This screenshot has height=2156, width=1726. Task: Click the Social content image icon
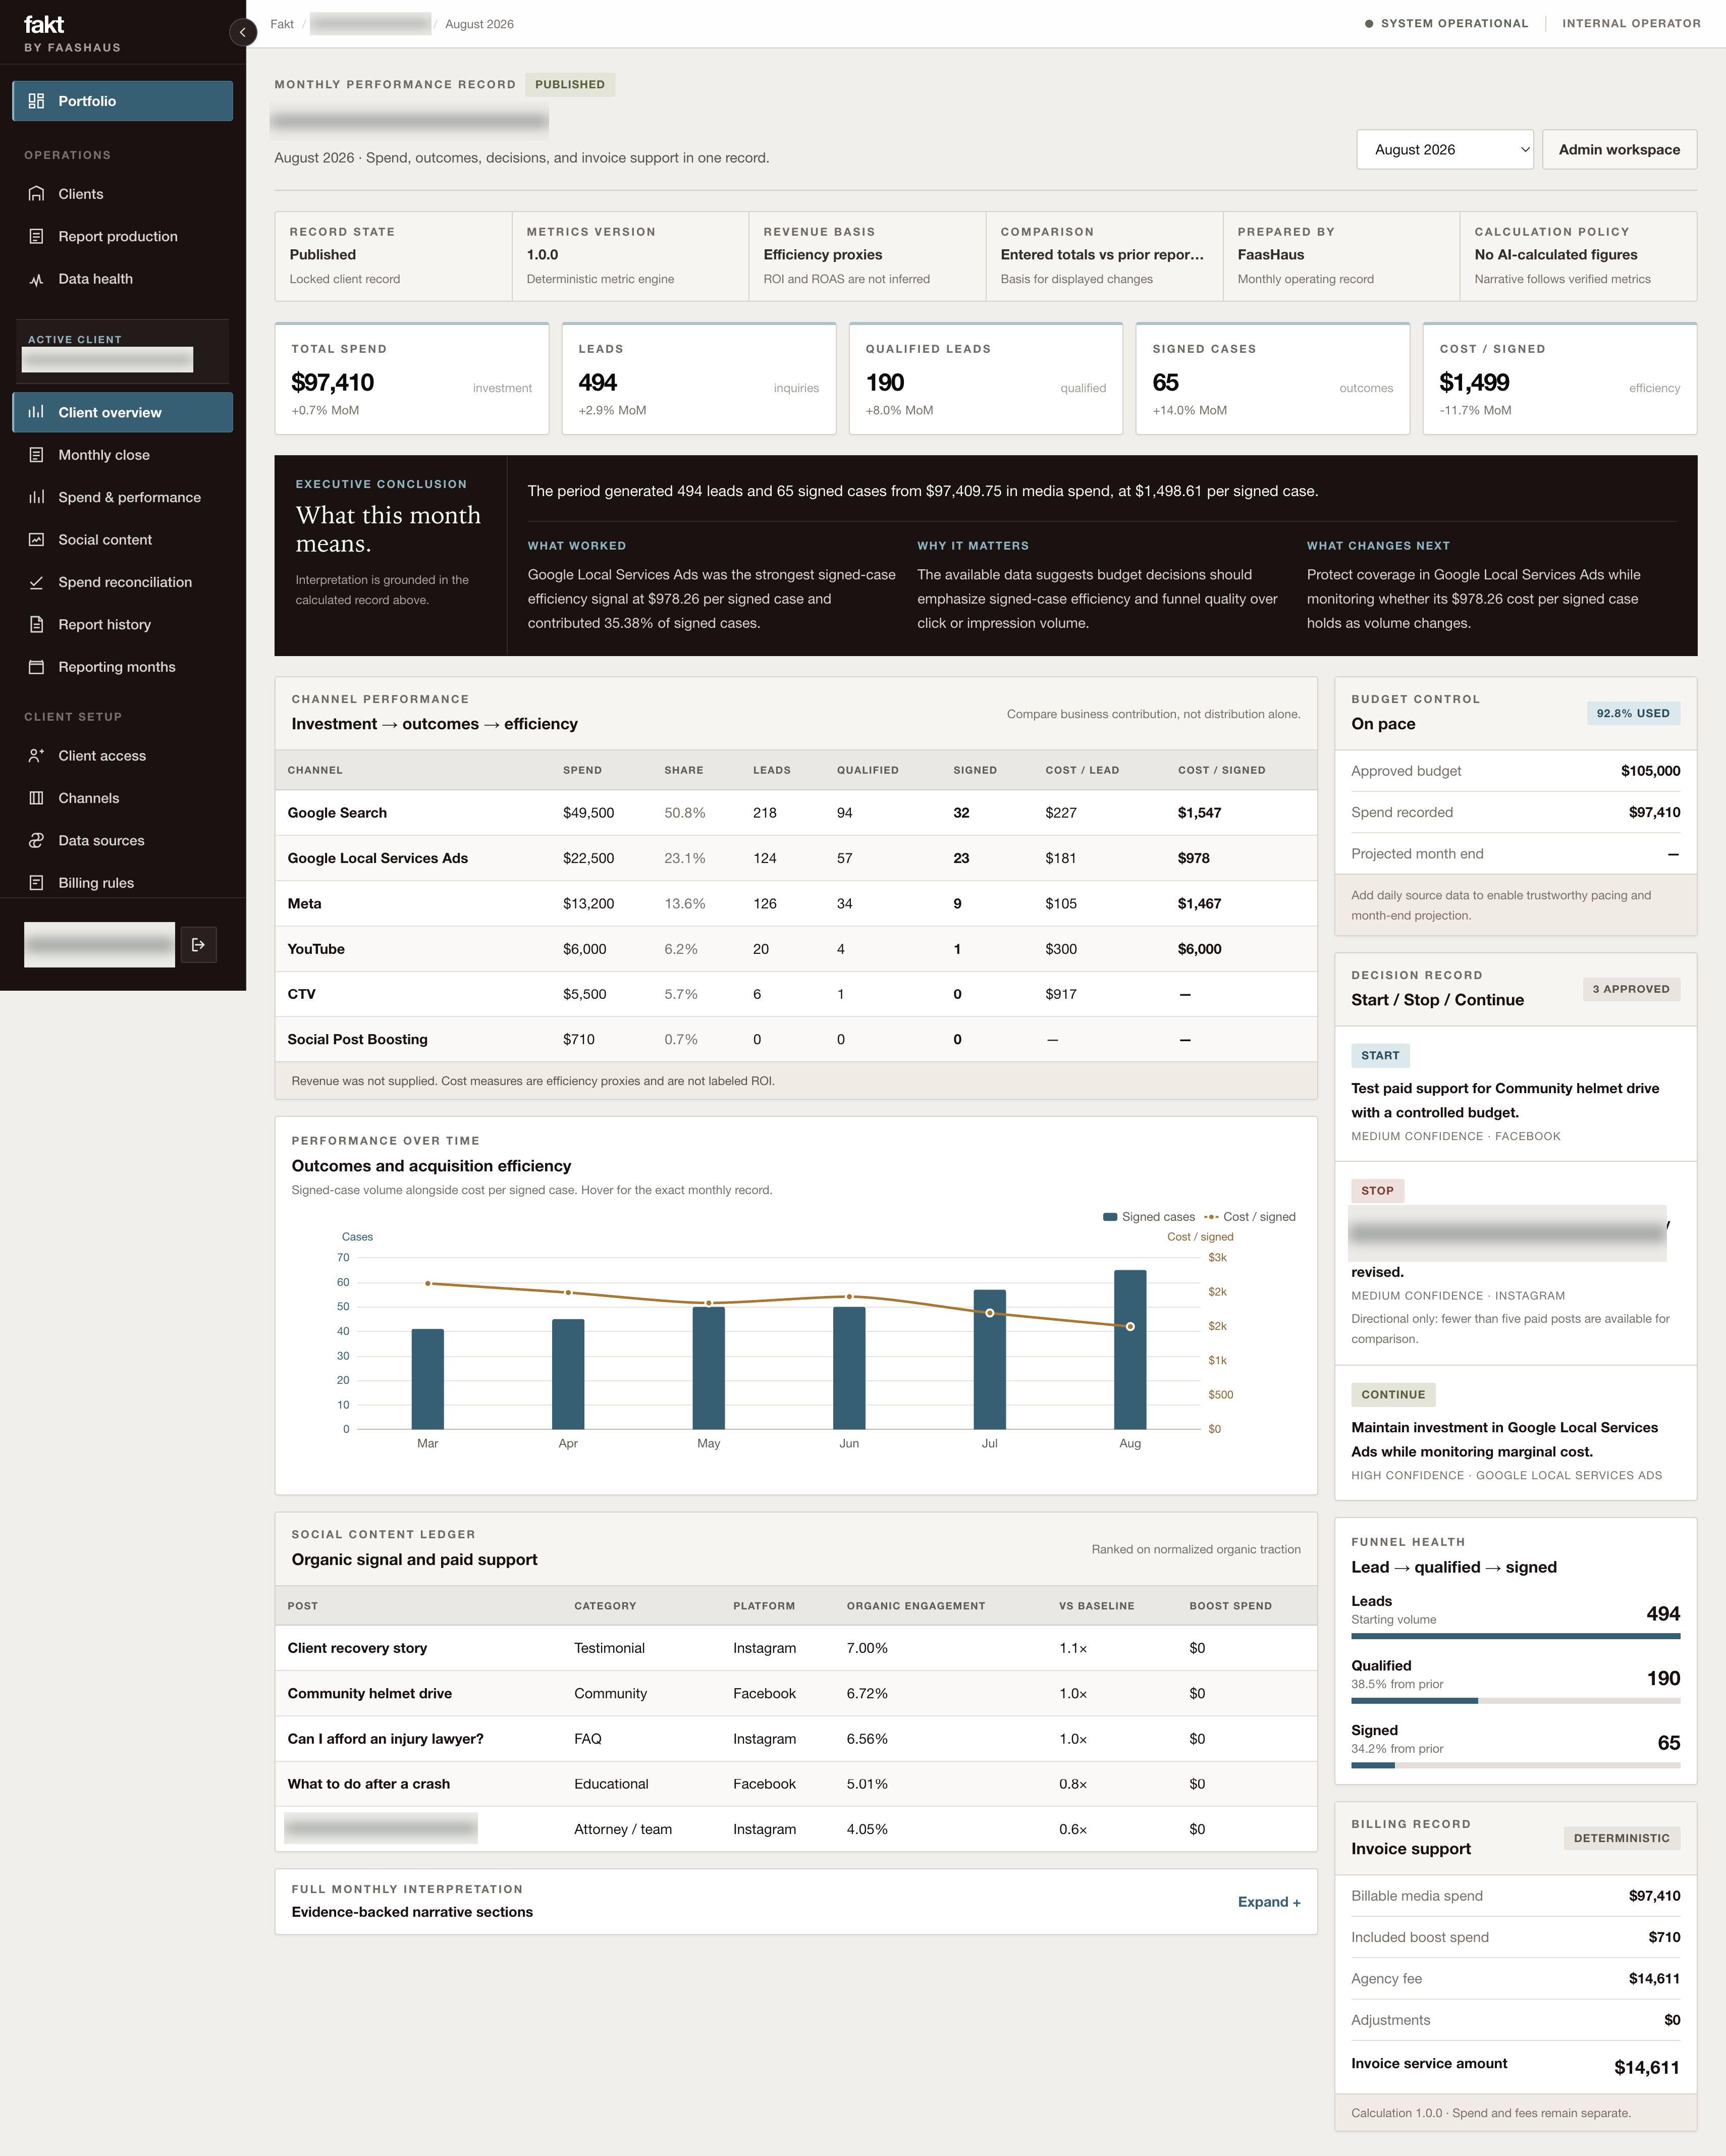(36, 540)
